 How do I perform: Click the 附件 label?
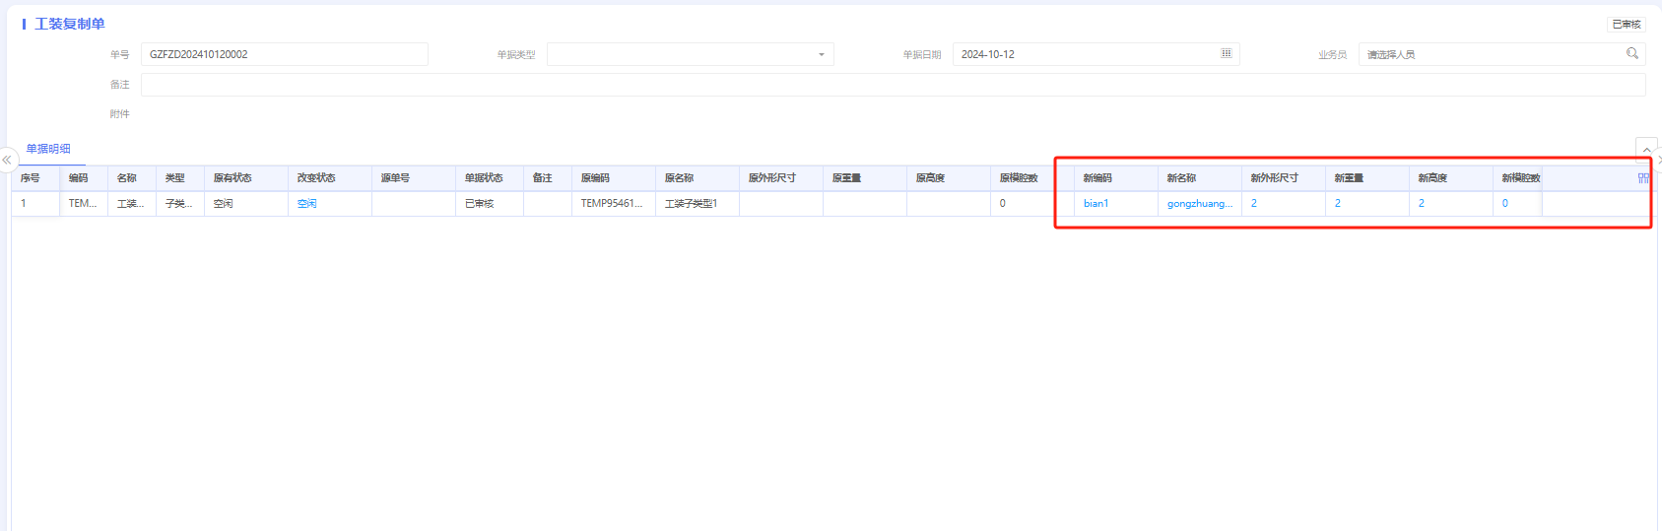pos(120,114)
